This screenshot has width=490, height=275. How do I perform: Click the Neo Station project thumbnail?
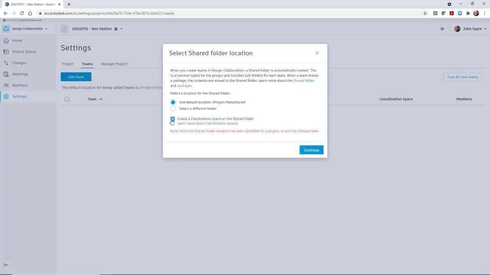point(64,29)
